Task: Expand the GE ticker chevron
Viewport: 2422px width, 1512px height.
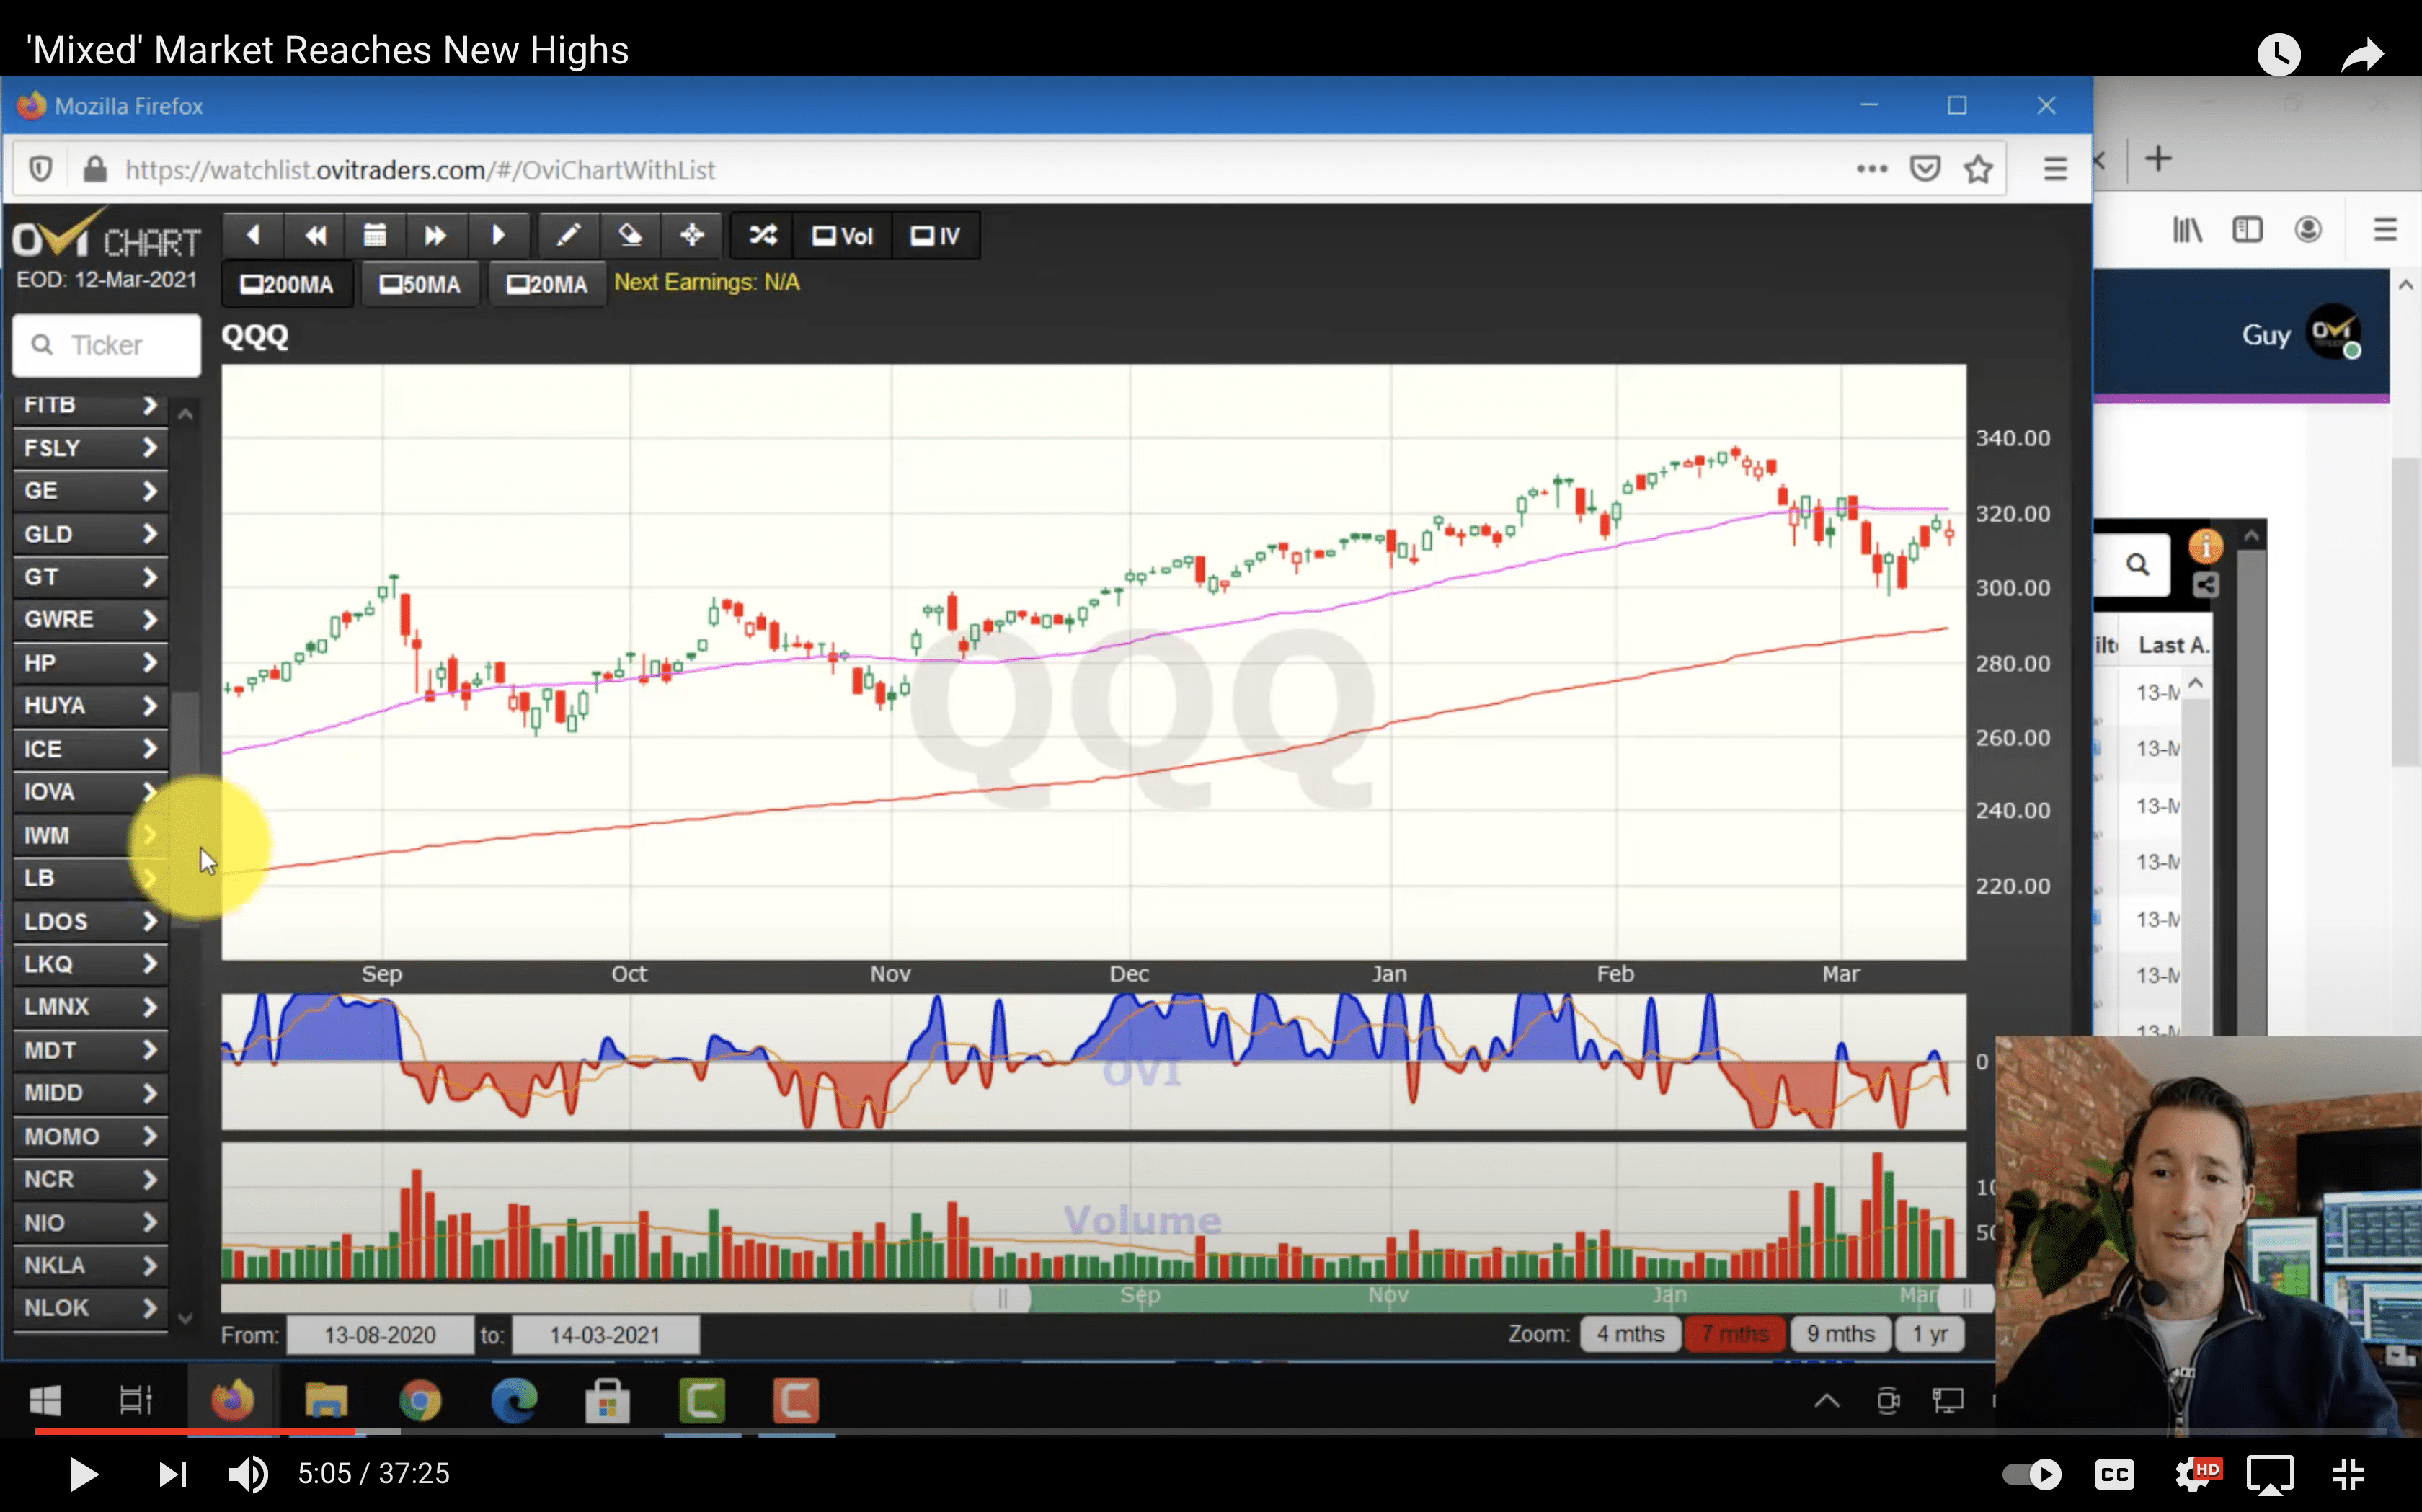Action: pyautogui.click(x=149, y=490)
